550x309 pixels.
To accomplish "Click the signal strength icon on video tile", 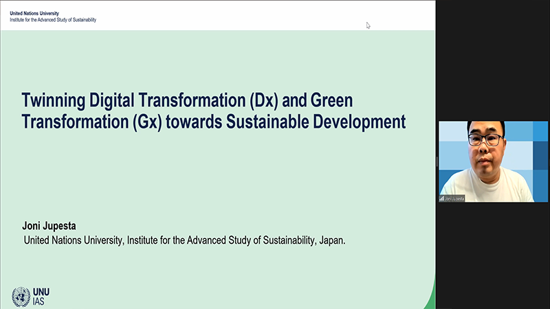I will (441, 198).
